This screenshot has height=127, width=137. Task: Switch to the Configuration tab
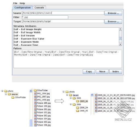click(x=22, y=8)
